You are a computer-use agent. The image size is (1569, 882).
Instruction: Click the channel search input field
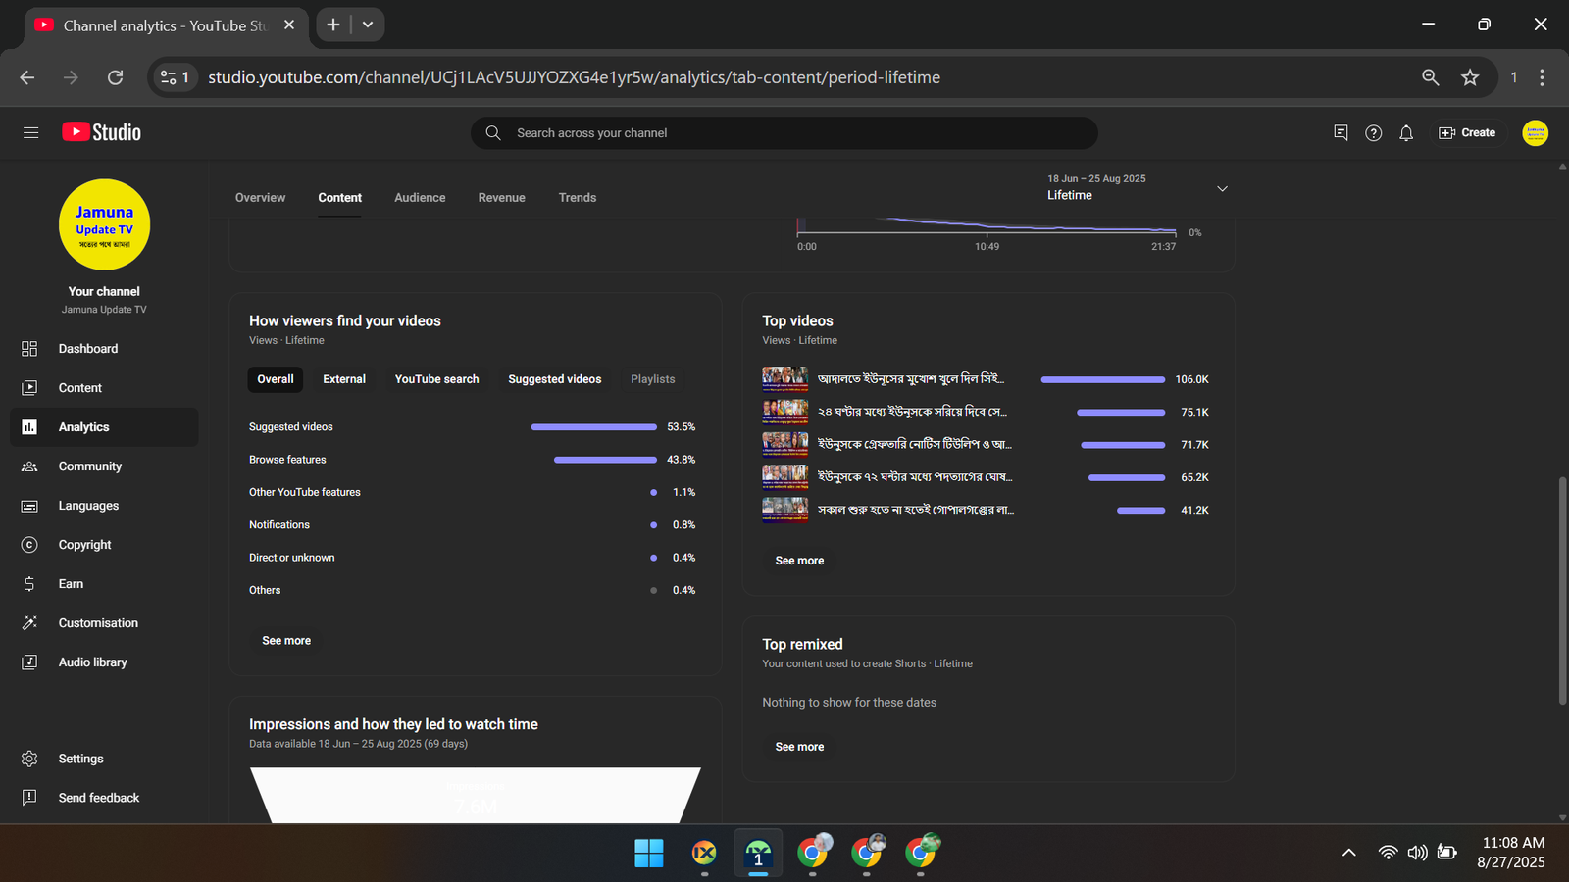click(784, 133)
